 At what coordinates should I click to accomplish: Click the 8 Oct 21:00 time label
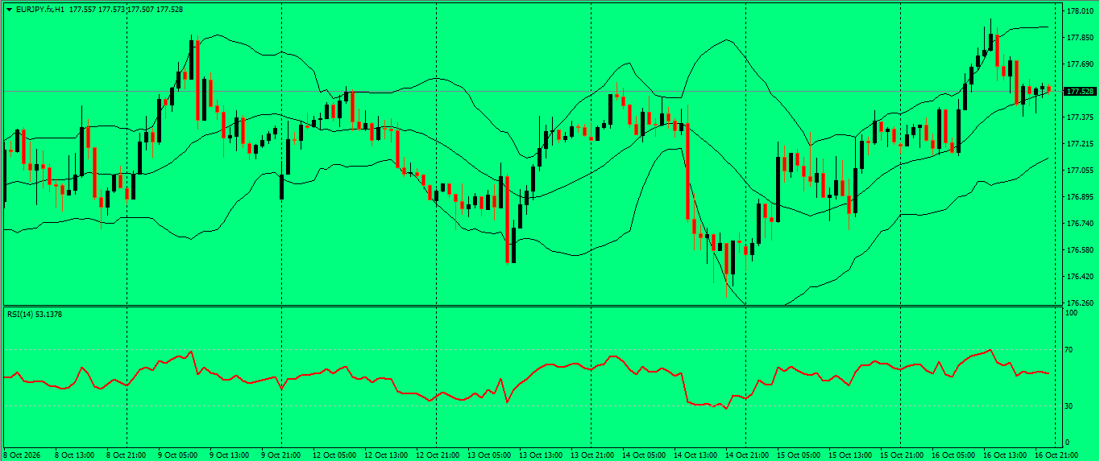pyautogui.click(x=125, y=455)
